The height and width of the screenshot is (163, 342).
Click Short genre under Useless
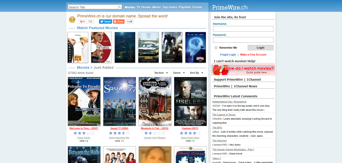(197, 138)
